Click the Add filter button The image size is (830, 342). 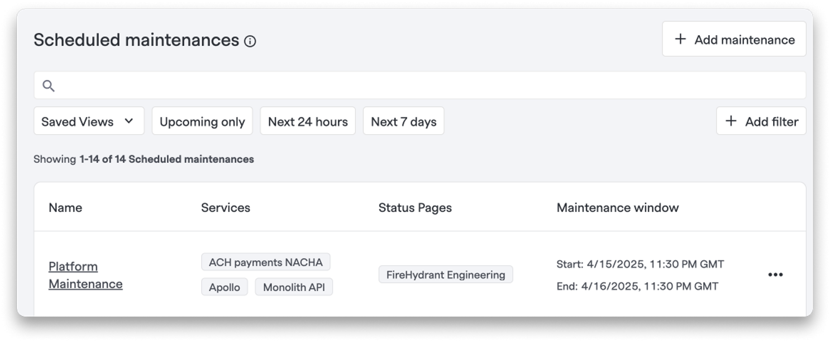[x=761, y=121]
